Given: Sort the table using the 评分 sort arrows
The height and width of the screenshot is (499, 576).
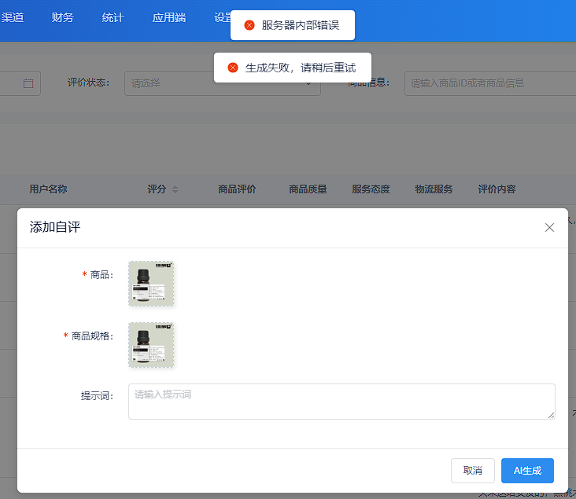Looking at the screenshot, I should click(175, 189).
